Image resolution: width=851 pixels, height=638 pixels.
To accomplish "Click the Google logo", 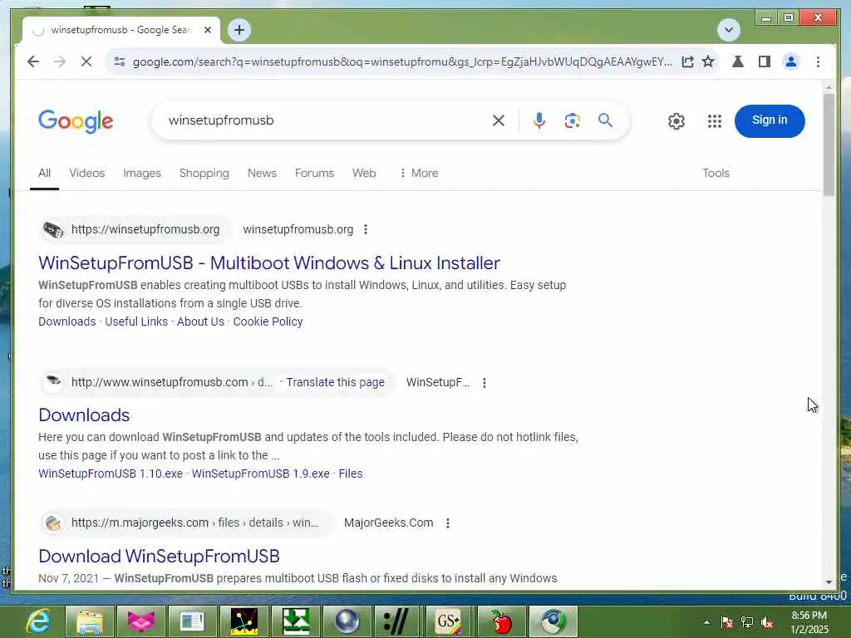I will click(76, 121).
